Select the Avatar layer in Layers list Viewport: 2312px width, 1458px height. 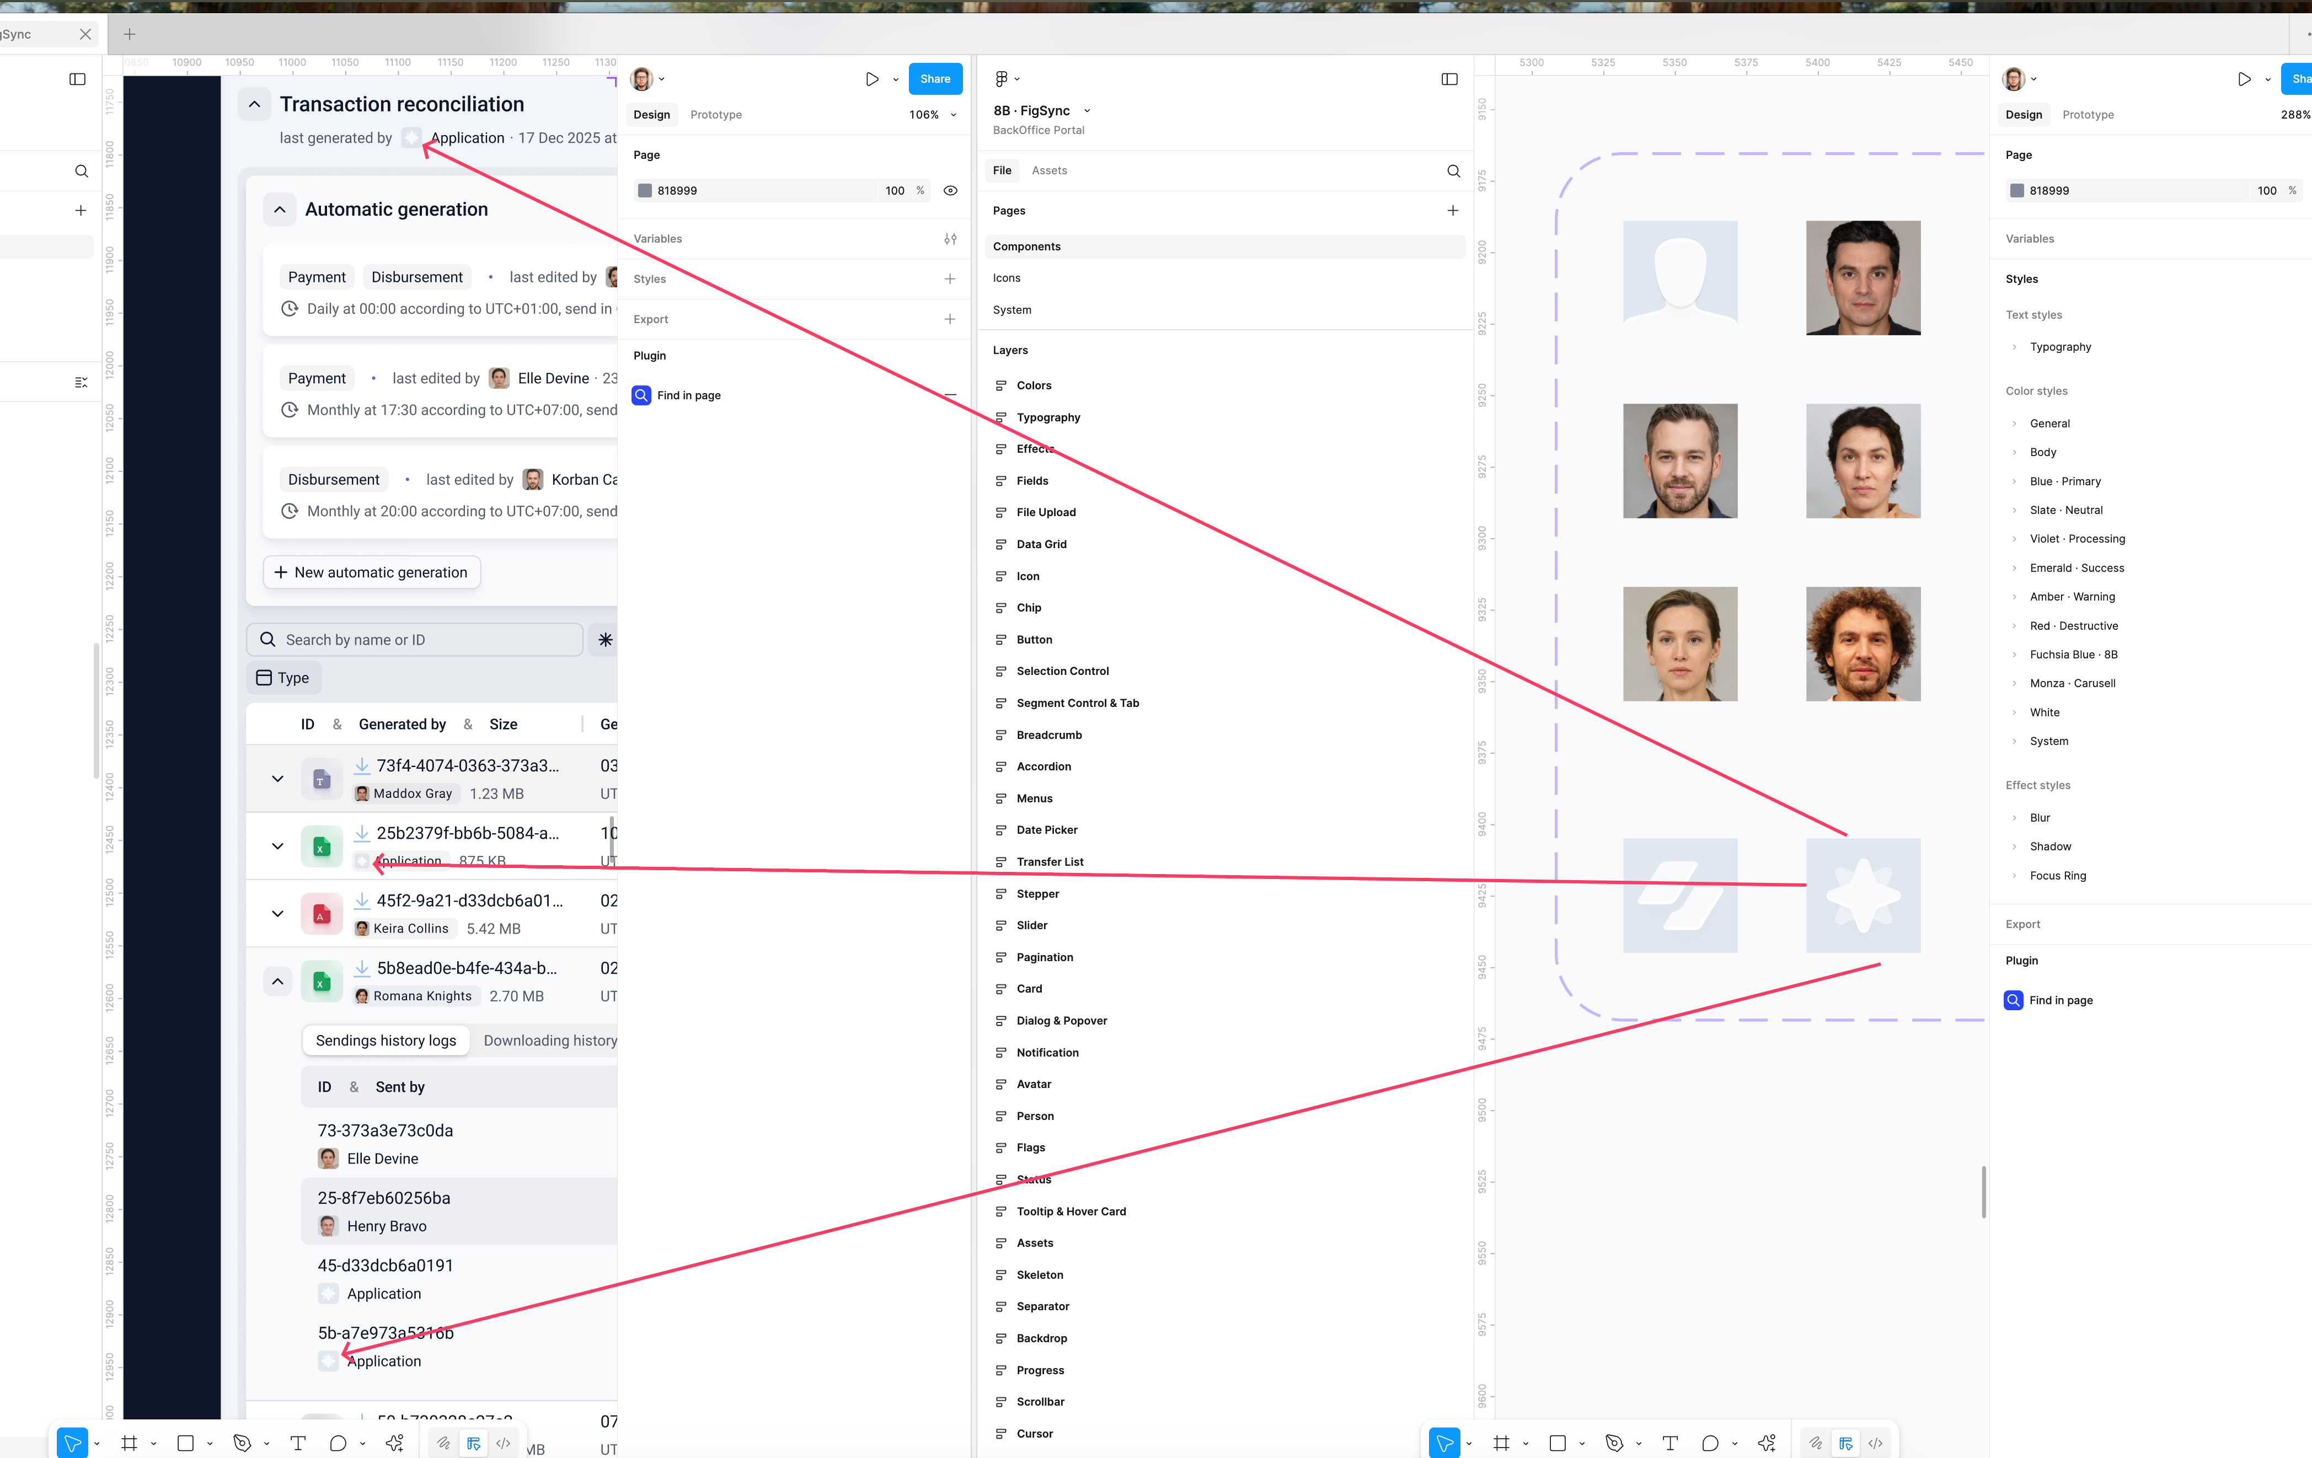click(1034, 1085)
